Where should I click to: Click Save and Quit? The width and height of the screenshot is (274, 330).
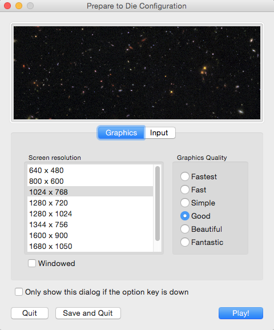tap(88, 313)
